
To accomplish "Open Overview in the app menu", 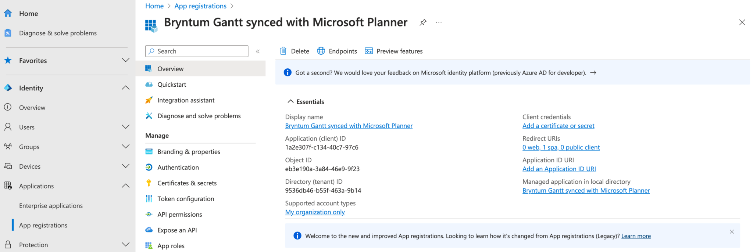I will [201, 69].
